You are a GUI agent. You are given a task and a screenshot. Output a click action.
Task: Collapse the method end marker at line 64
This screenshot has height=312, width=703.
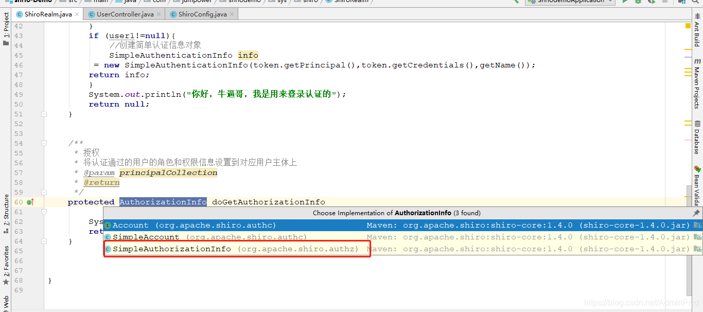[44, 241]
